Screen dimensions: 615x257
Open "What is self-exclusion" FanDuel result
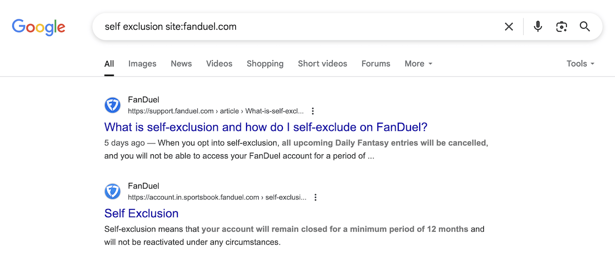pyautogui.click(x=265, y=127)
